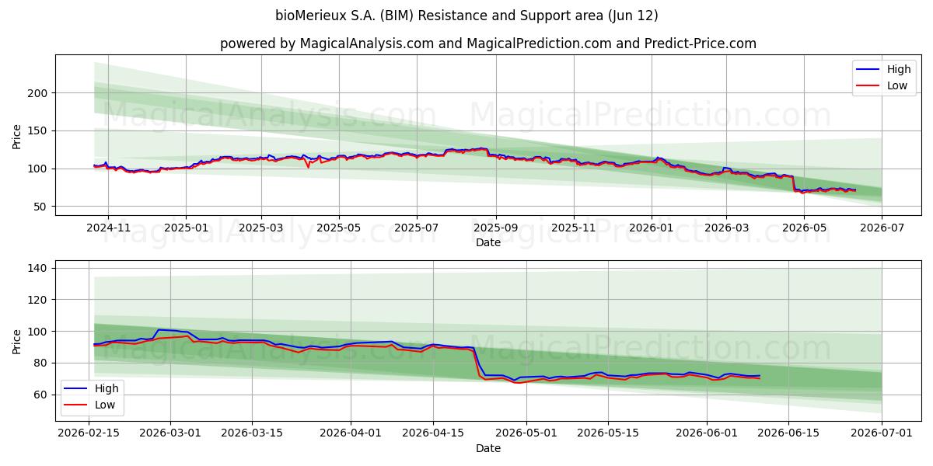Click the '2026-05-01' x-axis label on bottom chart
Image resolution: width=933 pixels, height=466 pixels.
click(x=526, y=434)
